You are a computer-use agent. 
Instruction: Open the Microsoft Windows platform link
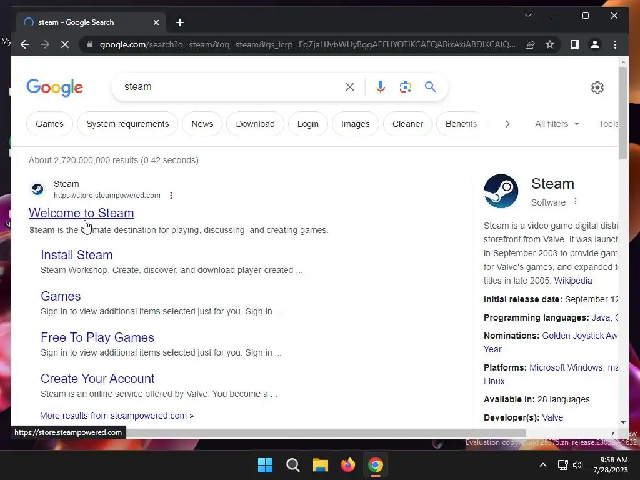566,367
